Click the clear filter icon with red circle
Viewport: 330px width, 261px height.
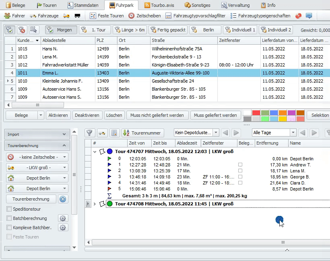21,30
